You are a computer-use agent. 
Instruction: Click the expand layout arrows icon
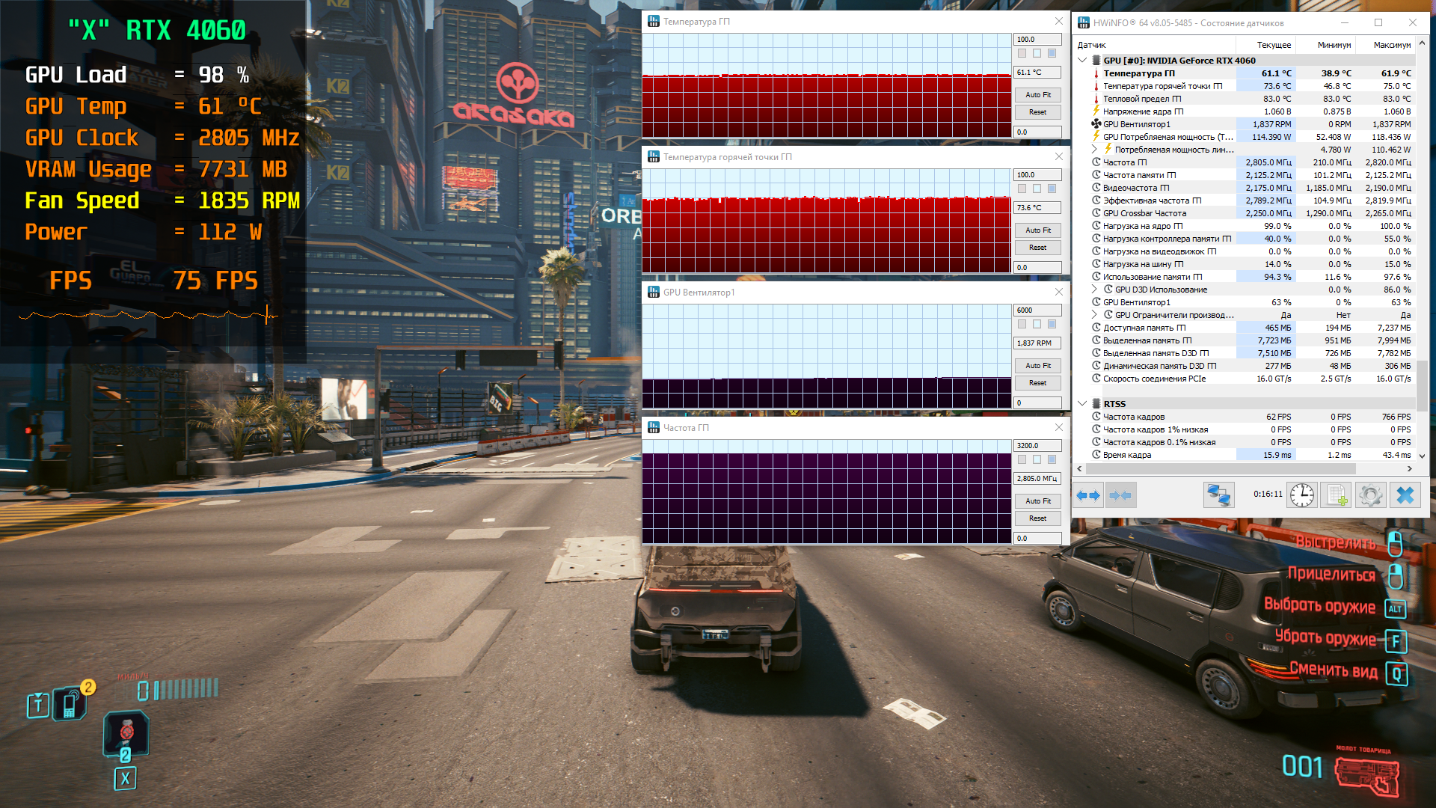point(1088,495)
